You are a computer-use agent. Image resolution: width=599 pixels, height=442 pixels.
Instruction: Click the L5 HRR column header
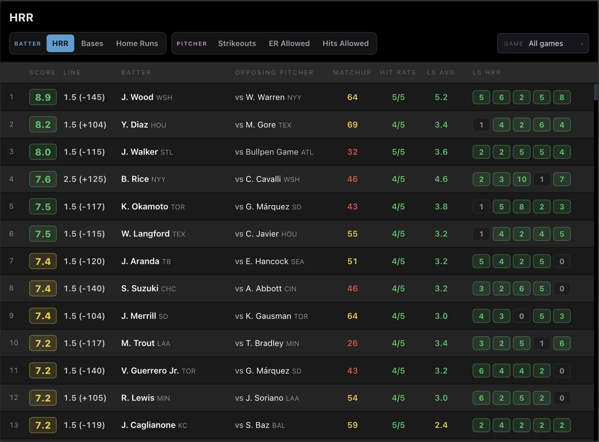coord(487,72)
